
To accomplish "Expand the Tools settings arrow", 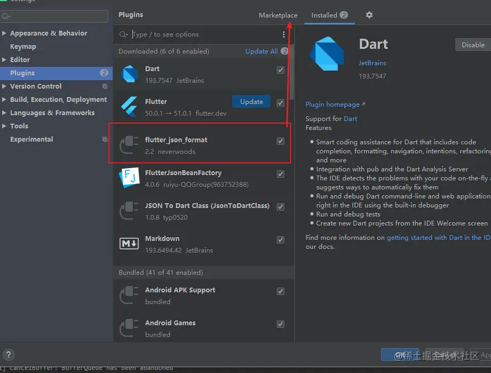I will tap(4, 126).
